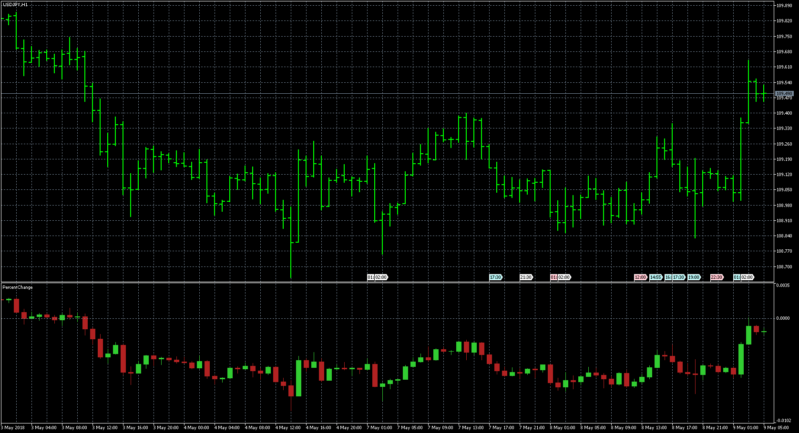This screenshot has width=799, height=433.
Task: Click the -0.0102 indicator scale value
Action: point(783,421)
